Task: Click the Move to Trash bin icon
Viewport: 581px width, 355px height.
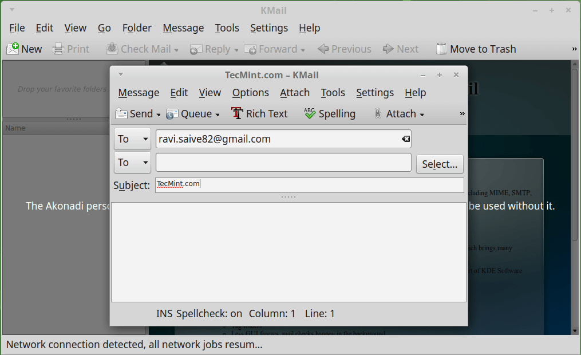Action: click(x=441, y=49)
